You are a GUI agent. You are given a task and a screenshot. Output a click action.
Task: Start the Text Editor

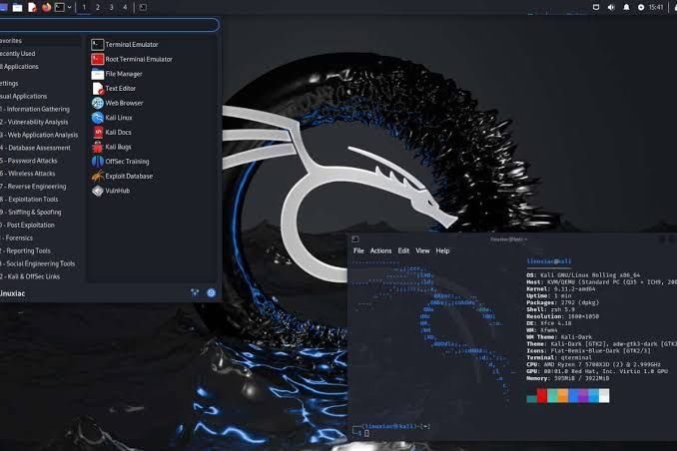click(114, 89)
